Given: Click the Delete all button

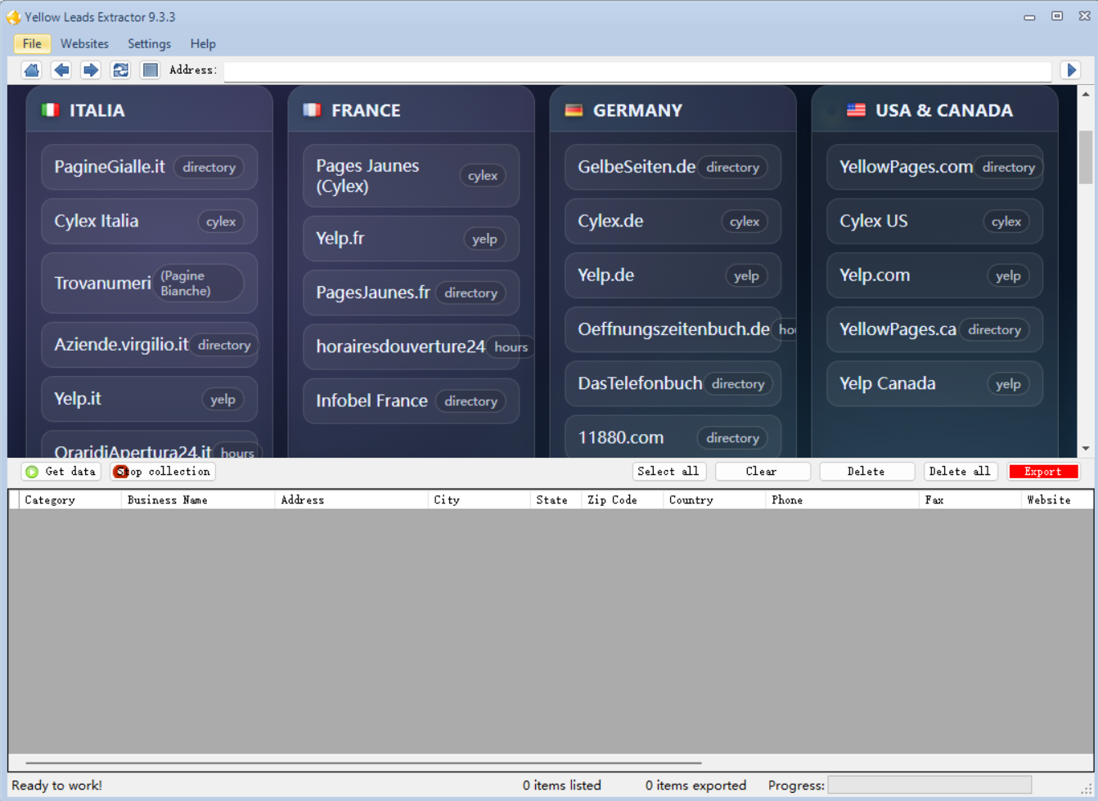Looking at the screenshot, I should coord(960,472).
